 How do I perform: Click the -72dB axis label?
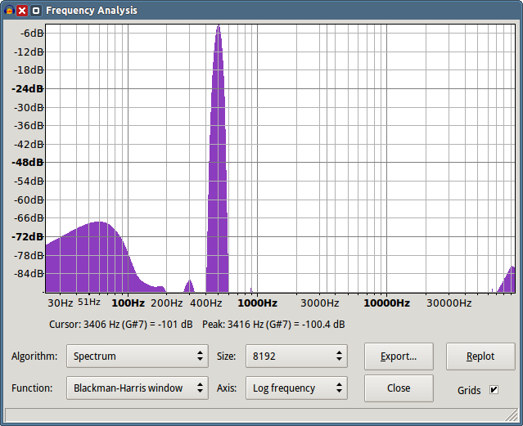click(x=27, y=237)
